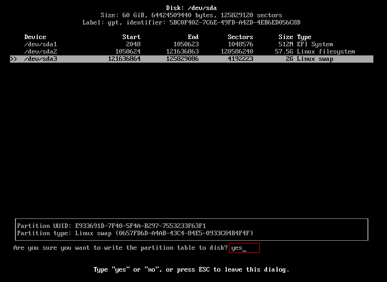The height and width of the screenshot is (282, 387).
Task: Click the 121636864 start value
Action: [124, 59]
